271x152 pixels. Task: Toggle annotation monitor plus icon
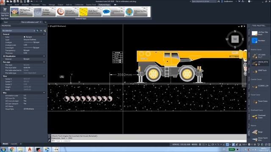[x=255, y=144]
